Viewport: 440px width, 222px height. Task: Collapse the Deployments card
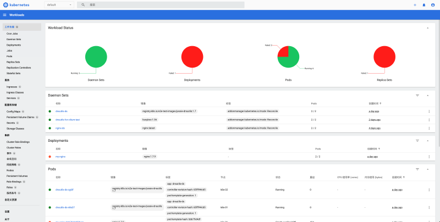427,141
